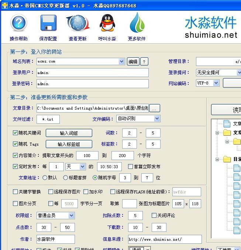Check 远程保存FLASH option

(113, 191)
